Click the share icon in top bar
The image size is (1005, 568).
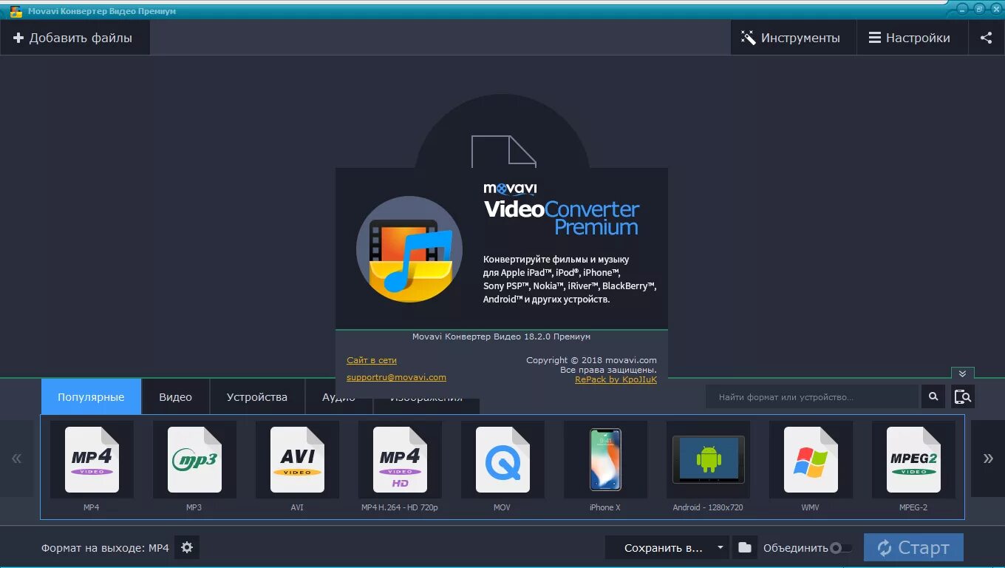(987, 38)
